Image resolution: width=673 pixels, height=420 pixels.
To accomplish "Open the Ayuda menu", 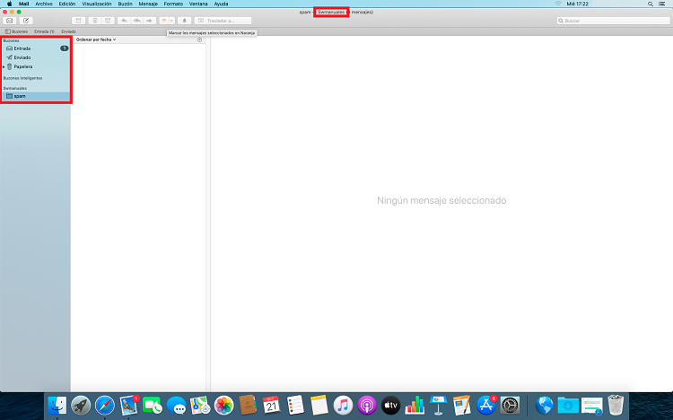I will click(221, 4).
